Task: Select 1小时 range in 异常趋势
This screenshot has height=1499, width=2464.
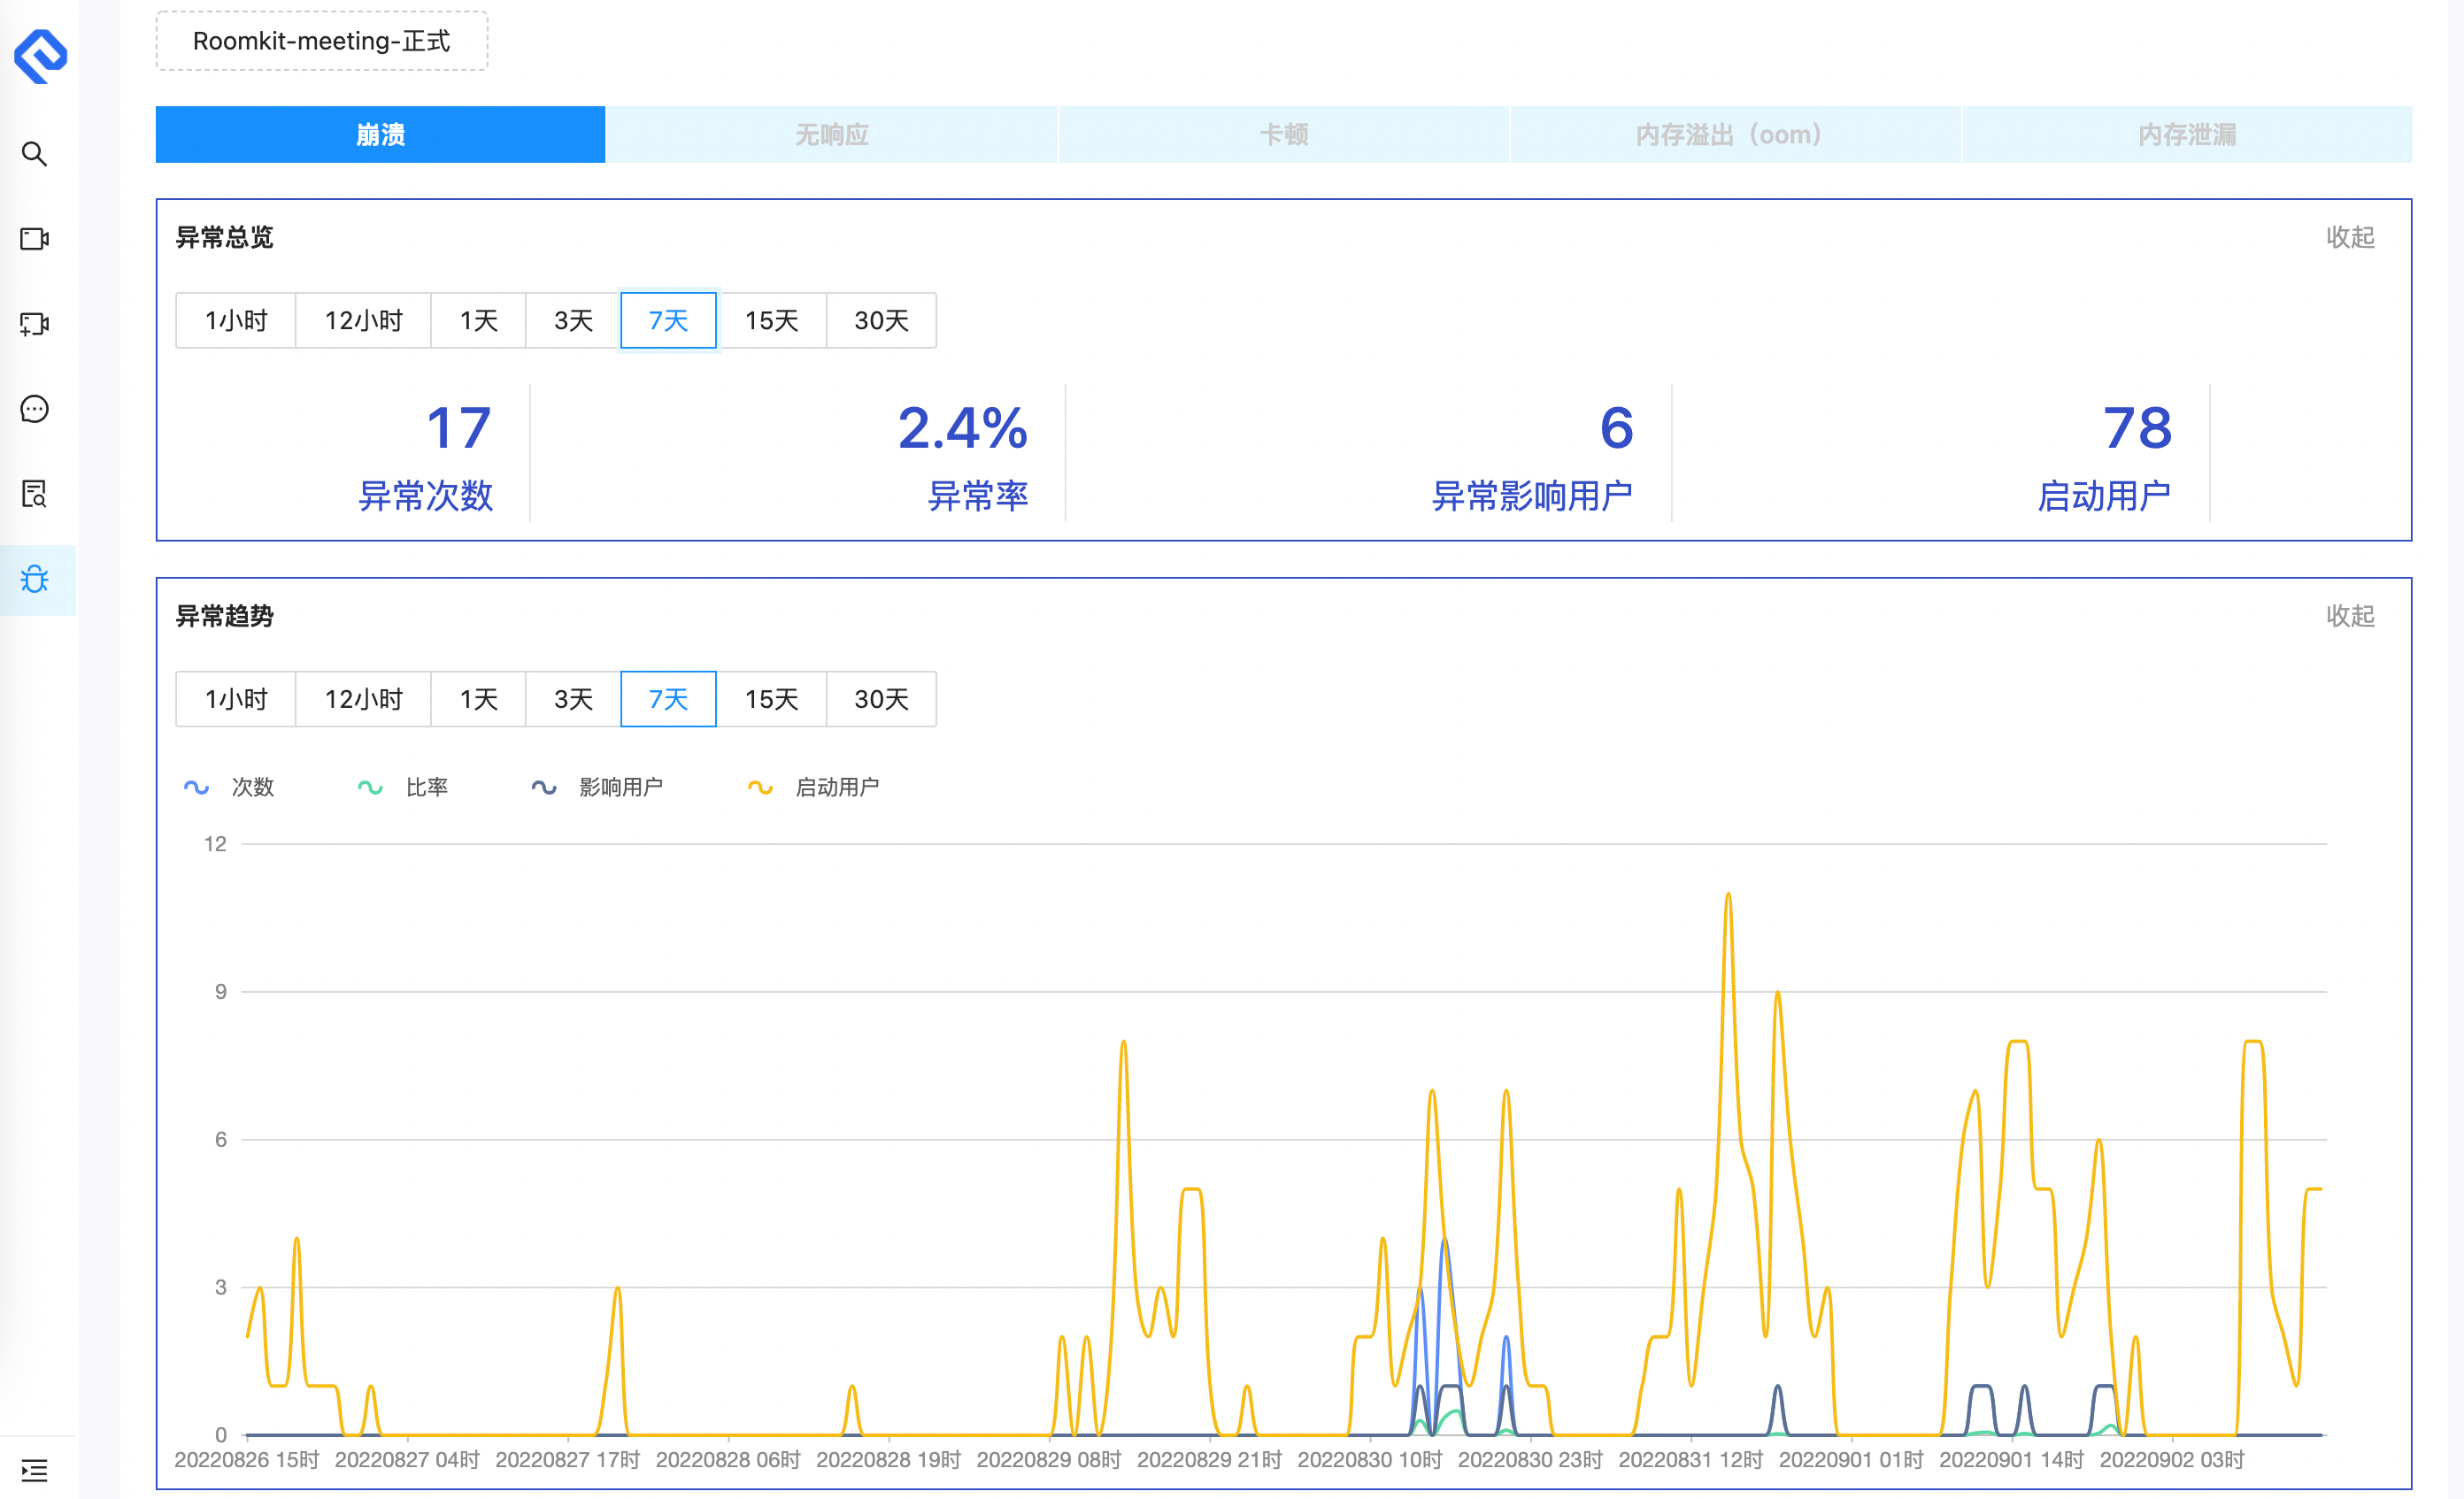Action: tap(236, 699)
